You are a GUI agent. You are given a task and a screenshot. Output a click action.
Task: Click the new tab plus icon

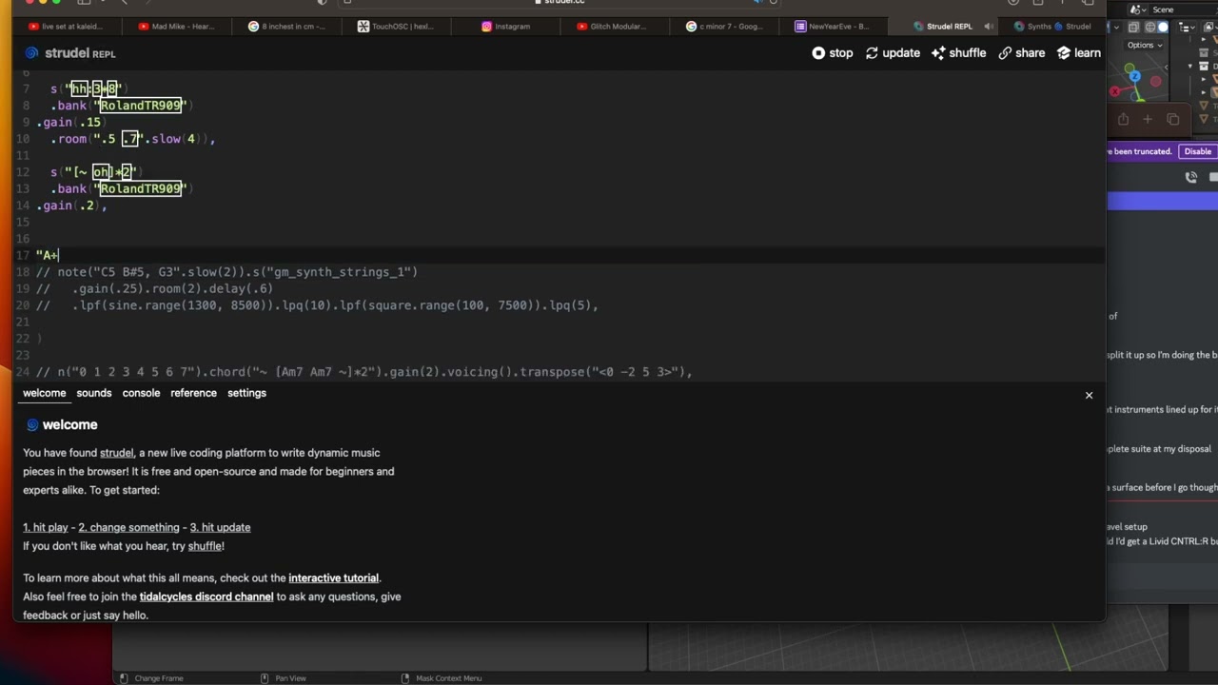point(1148,119)
